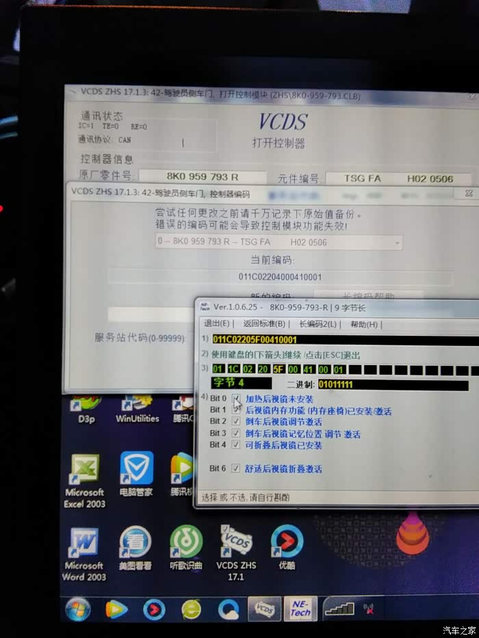Click the NE-Tech logo in window title

pos(205,307)
